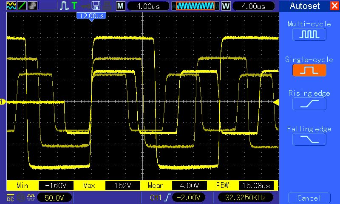Screen dimensions: 340x204
Task: Click the M main timebase icon
Action: [x=121, y=6]
